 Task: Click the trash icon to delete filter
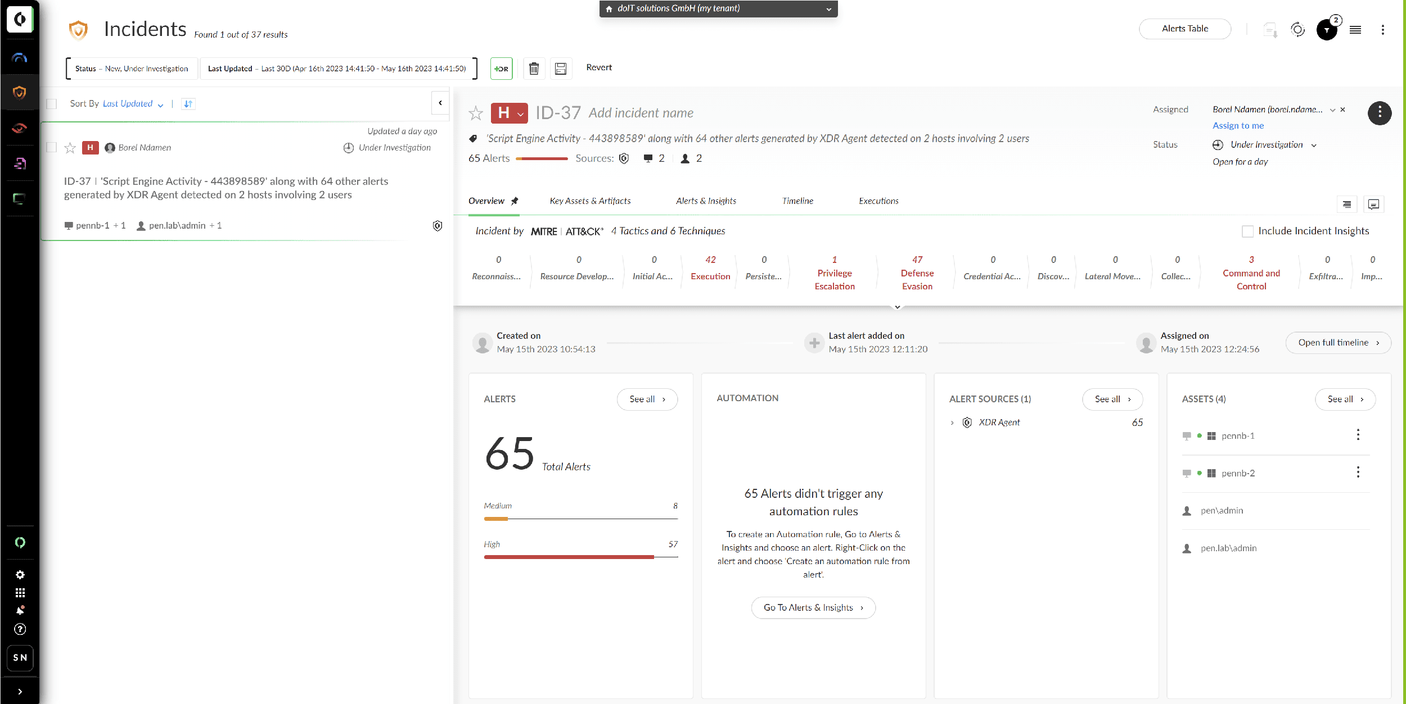[534, 69]
